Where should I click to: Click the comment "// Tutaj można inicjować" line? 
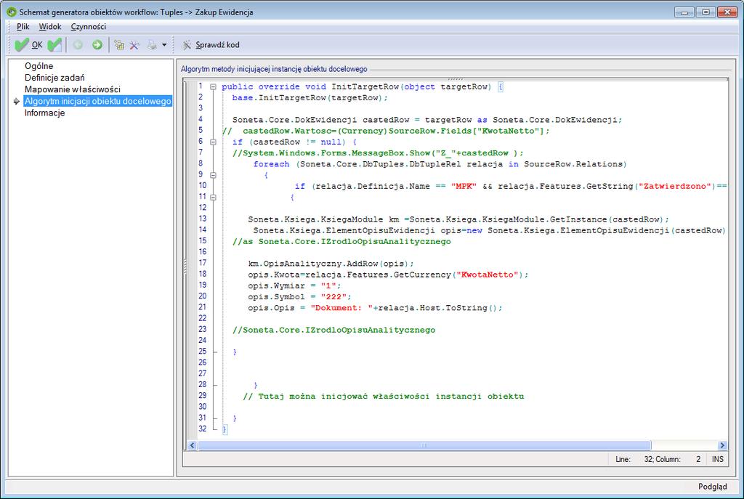coord(384,397)
